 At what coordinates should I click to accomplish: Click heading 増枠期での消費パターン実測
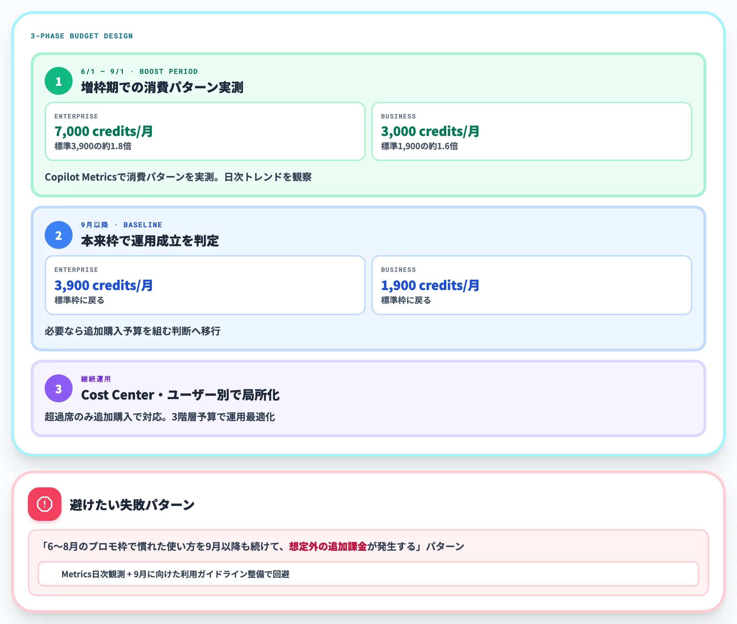coord(162,87)
